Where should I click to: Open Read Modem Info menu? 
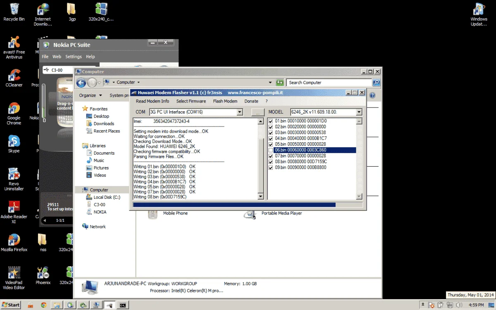click(x=153, y=101)
